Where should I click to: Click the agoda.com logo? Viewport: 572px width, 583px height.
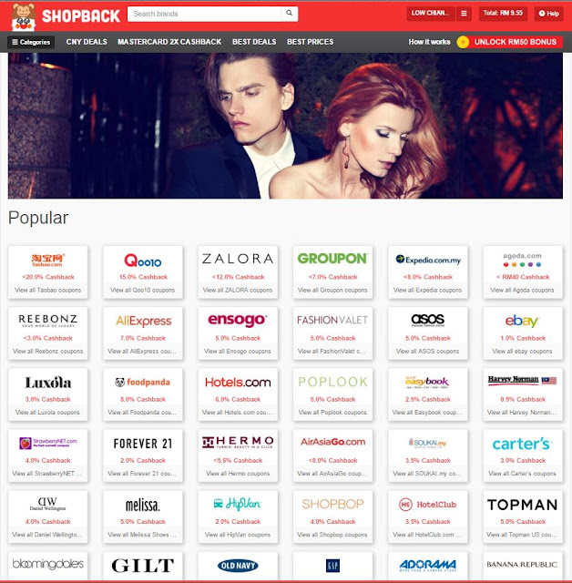coord(522,260)
